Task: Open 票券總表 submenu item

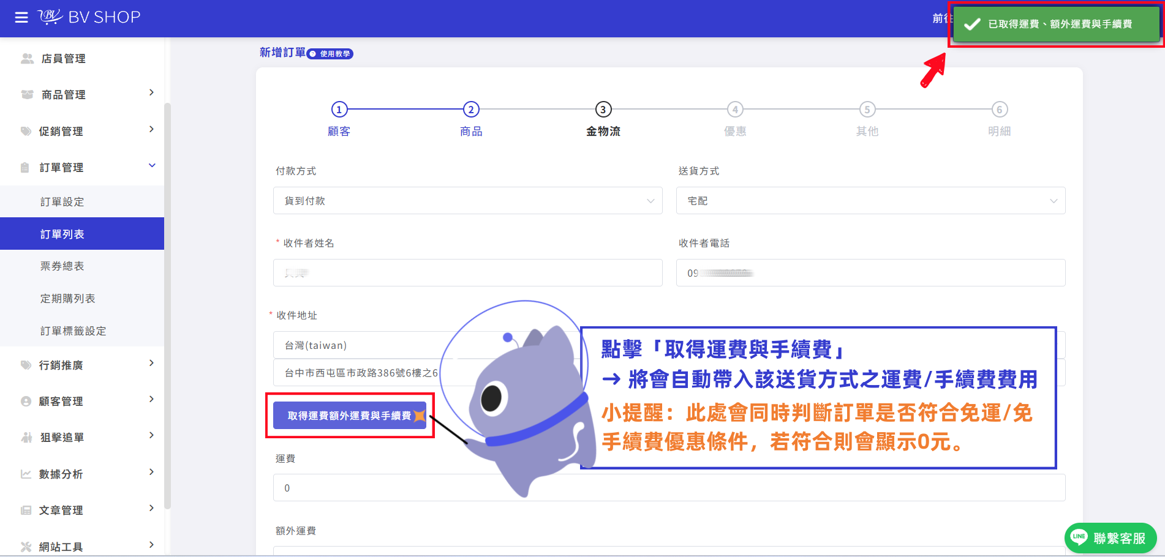Action: point(82,266)
